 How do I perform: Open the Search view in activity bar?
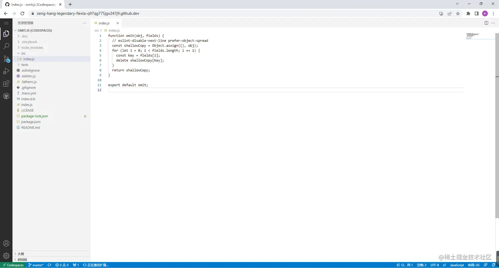click(6, 46)
